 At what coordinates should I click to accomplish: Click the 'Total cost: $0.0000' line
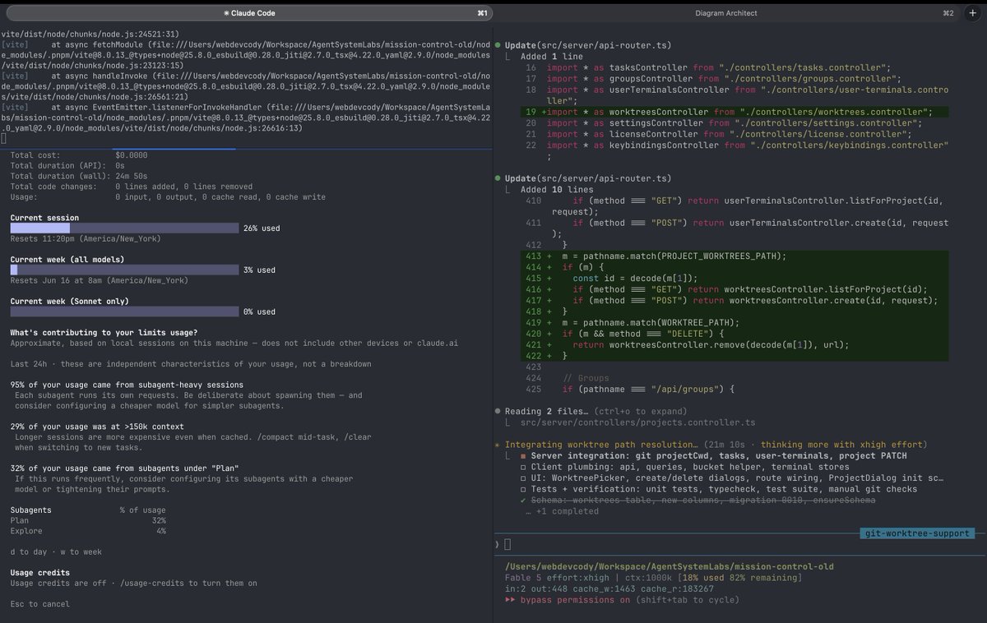coord(79,155)
